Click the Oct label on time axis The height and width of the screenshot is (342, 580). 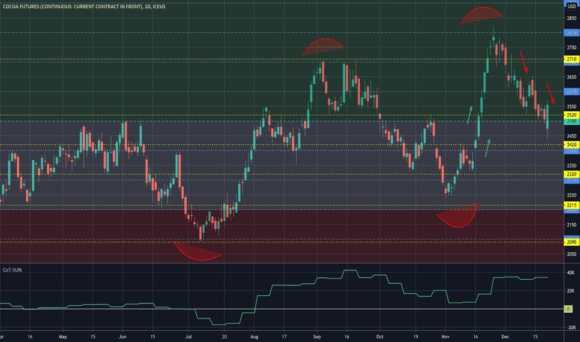tap(380, 337)
